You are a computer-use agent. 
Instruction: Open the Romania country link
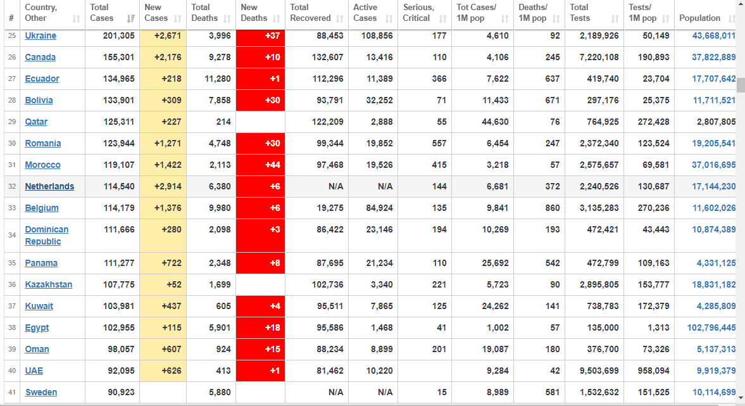tap(43, 143)
